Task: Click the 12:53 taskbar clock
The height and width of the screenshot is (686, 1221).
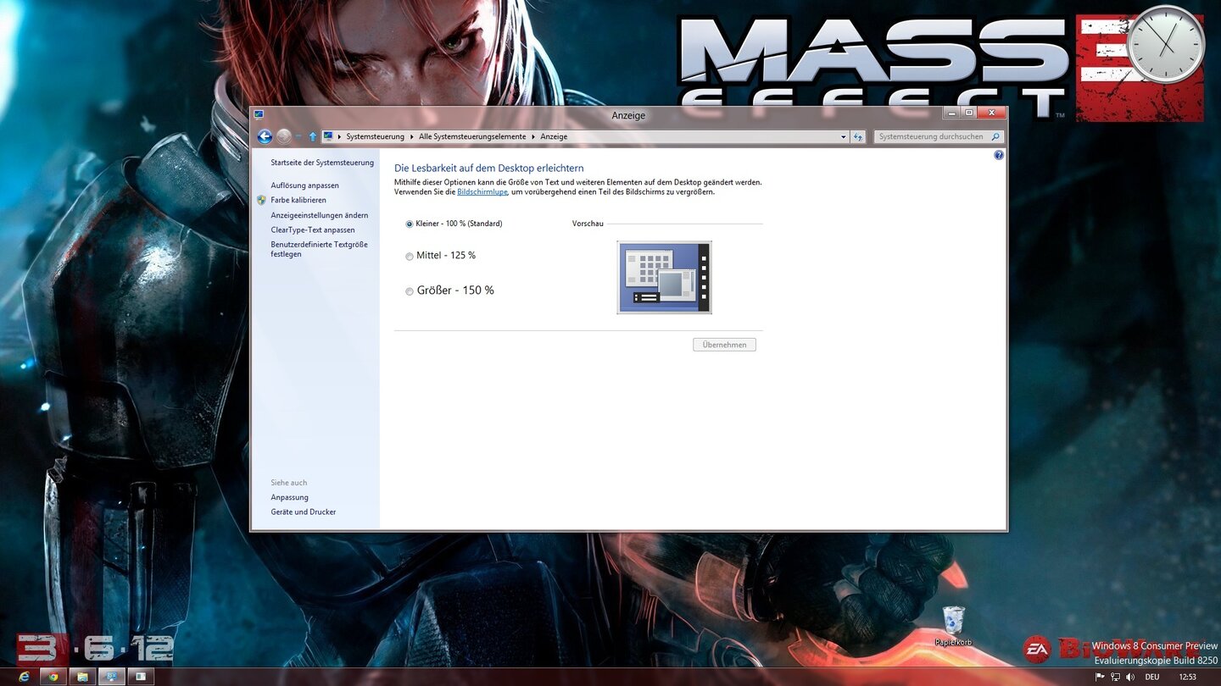Action: coord(1188,677)
